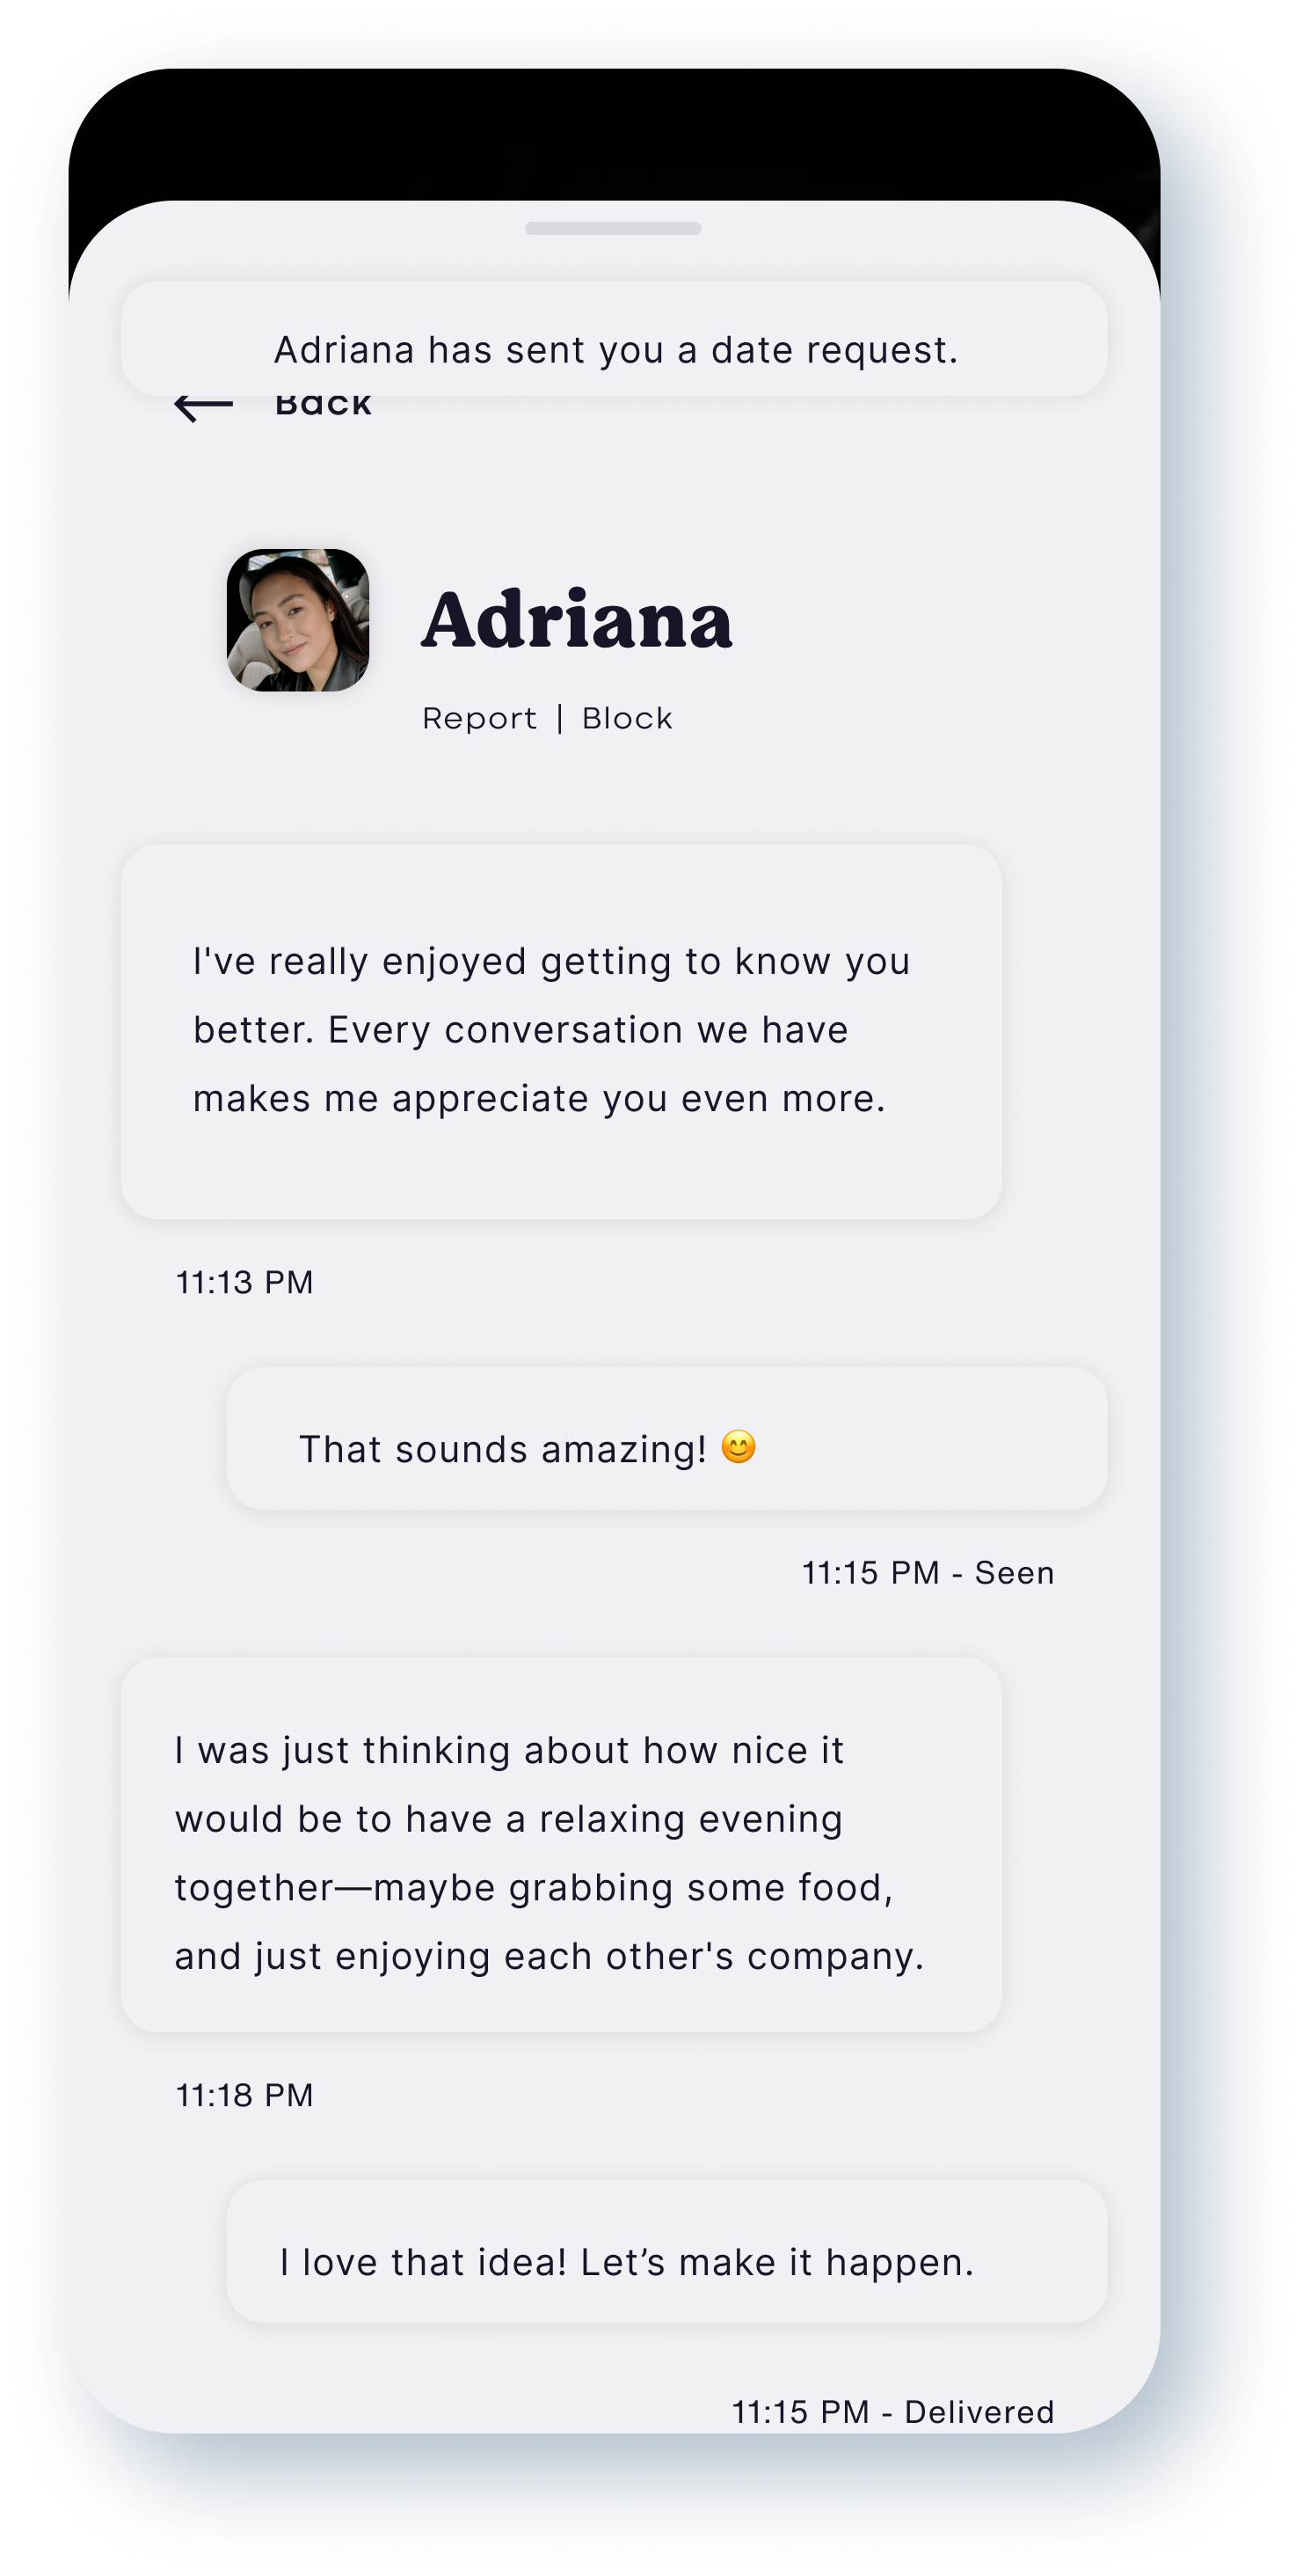This screenshot has height=2576, width=1303.
Task: Select the 'I've really enjoyed getting to know you' message
Action: pyautogui.click(x=562, y=1032)
